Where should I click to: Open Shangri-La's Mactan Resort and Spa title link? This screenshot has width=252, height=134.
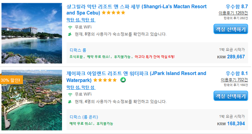point(136,10)
